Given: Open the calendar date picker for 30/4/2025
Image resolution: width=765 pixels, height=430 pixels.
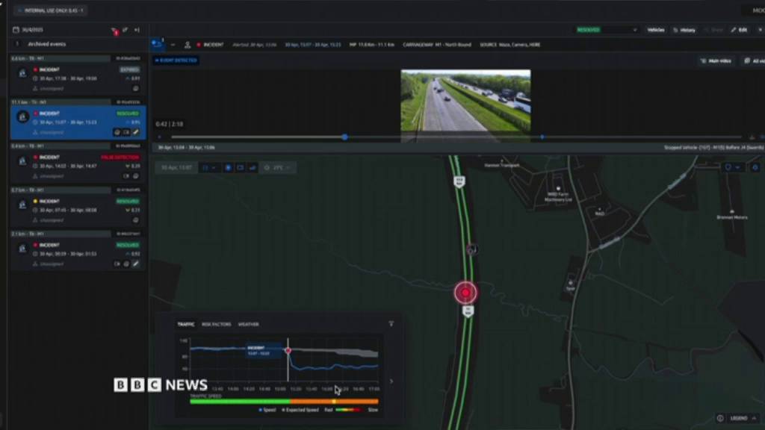Looking at the screenshot, I should 16,31.
